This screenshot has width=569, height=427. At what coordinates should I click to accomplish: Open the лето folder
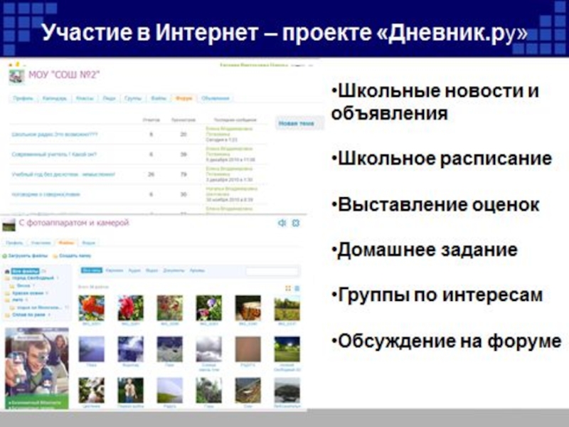tap(17, 300)
